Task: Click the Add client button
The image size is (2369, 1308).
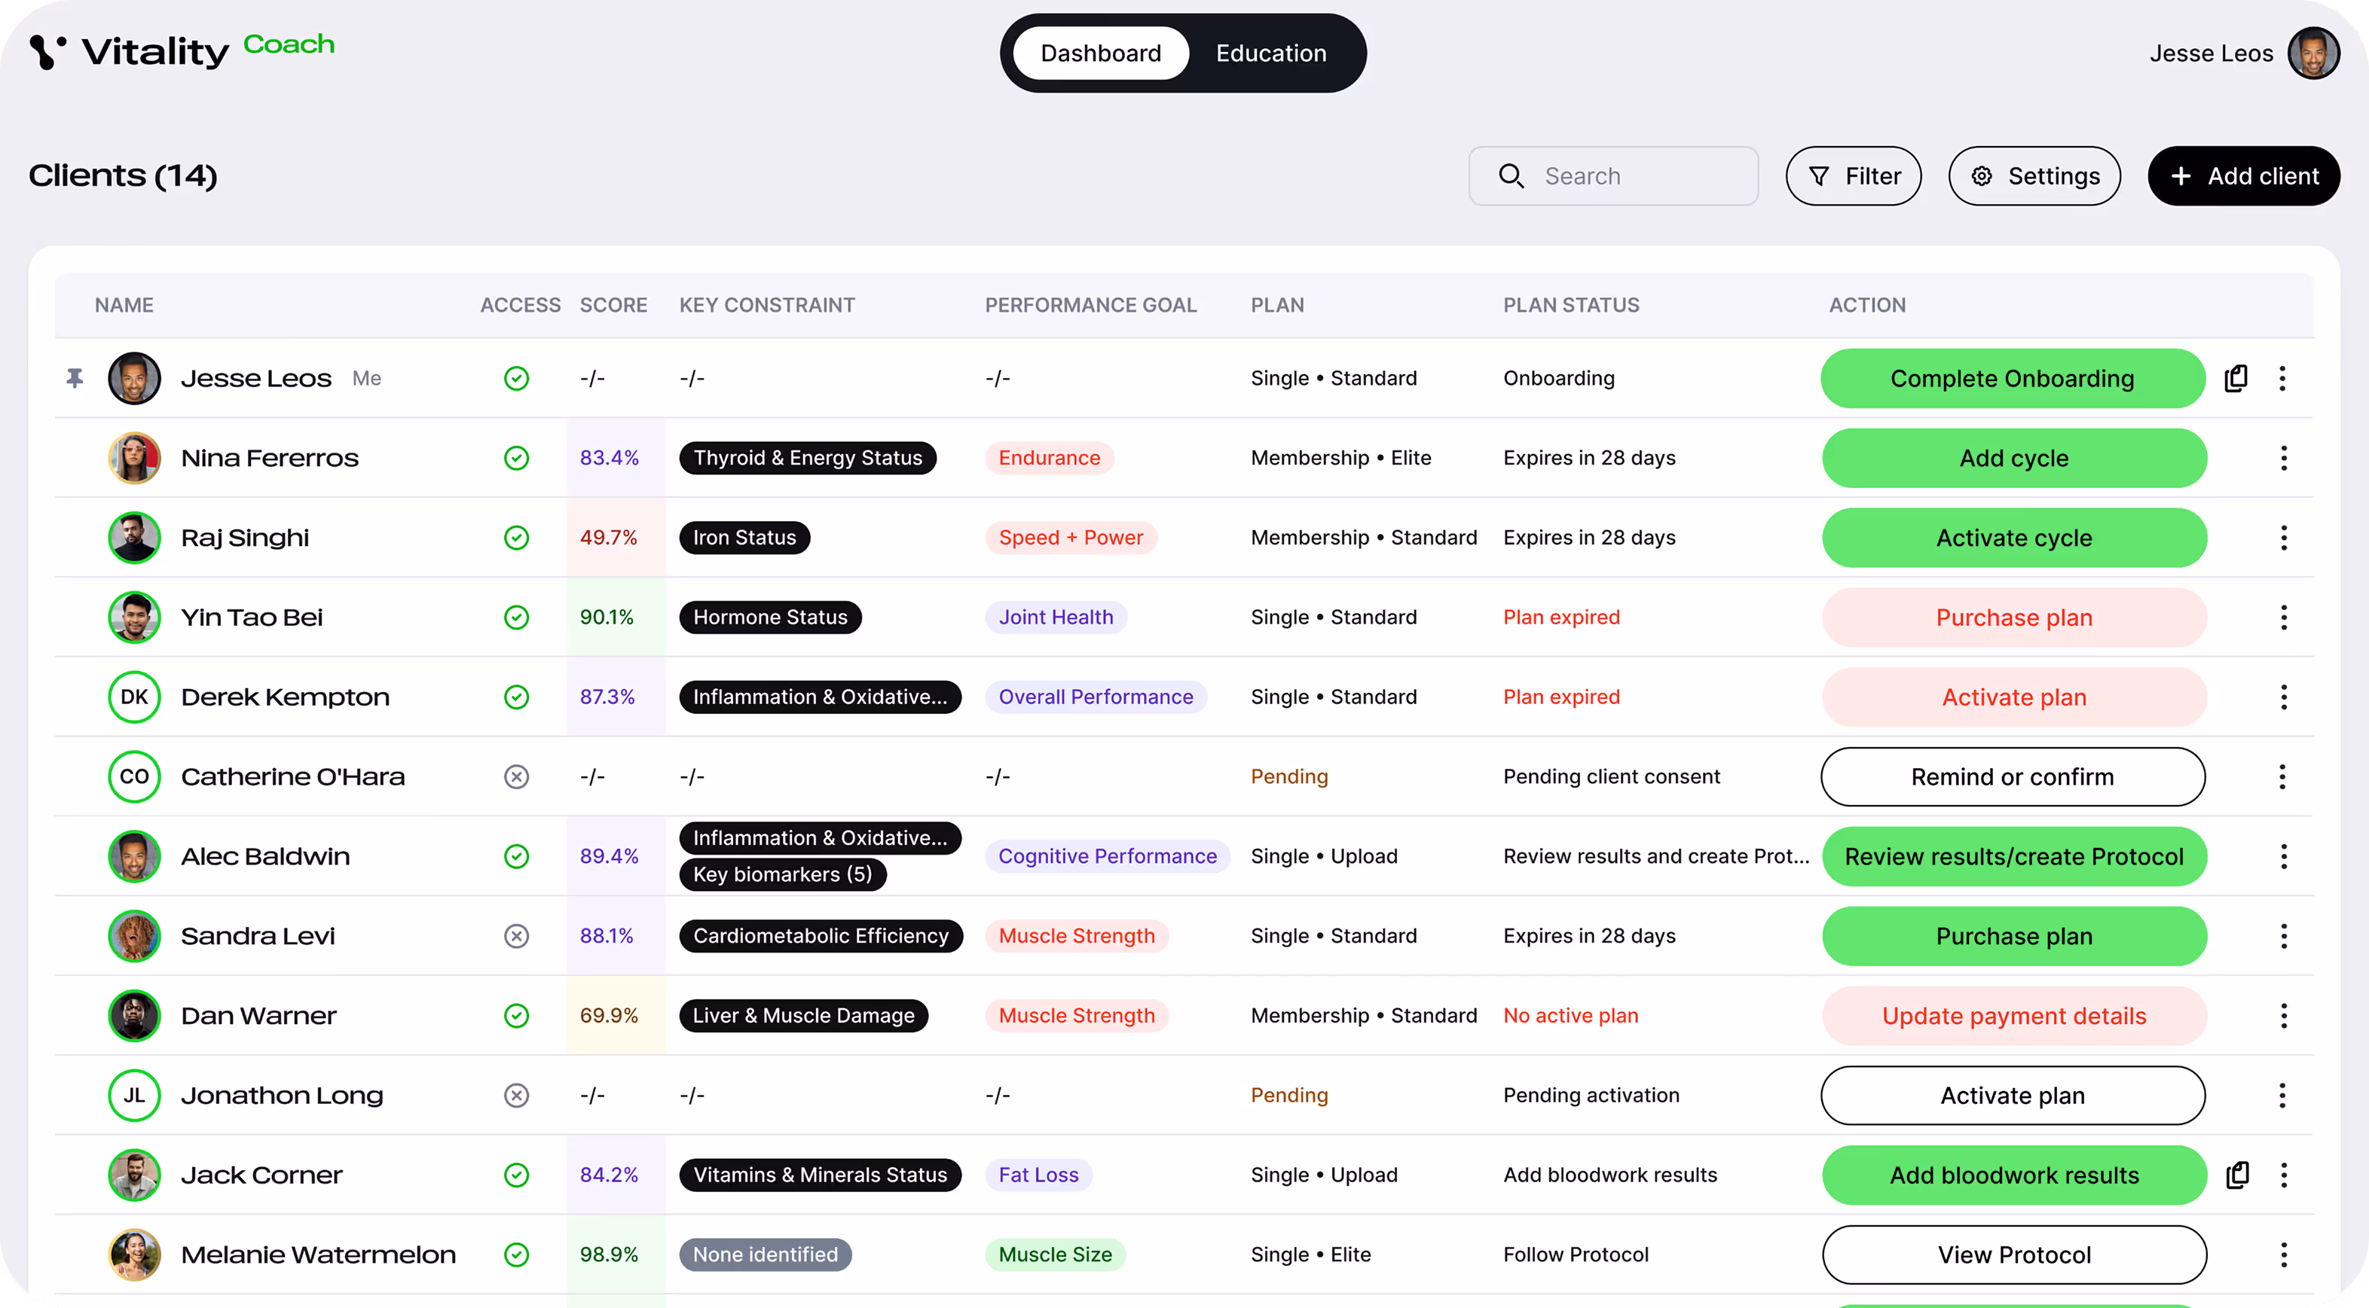Action: point(2244,175)
